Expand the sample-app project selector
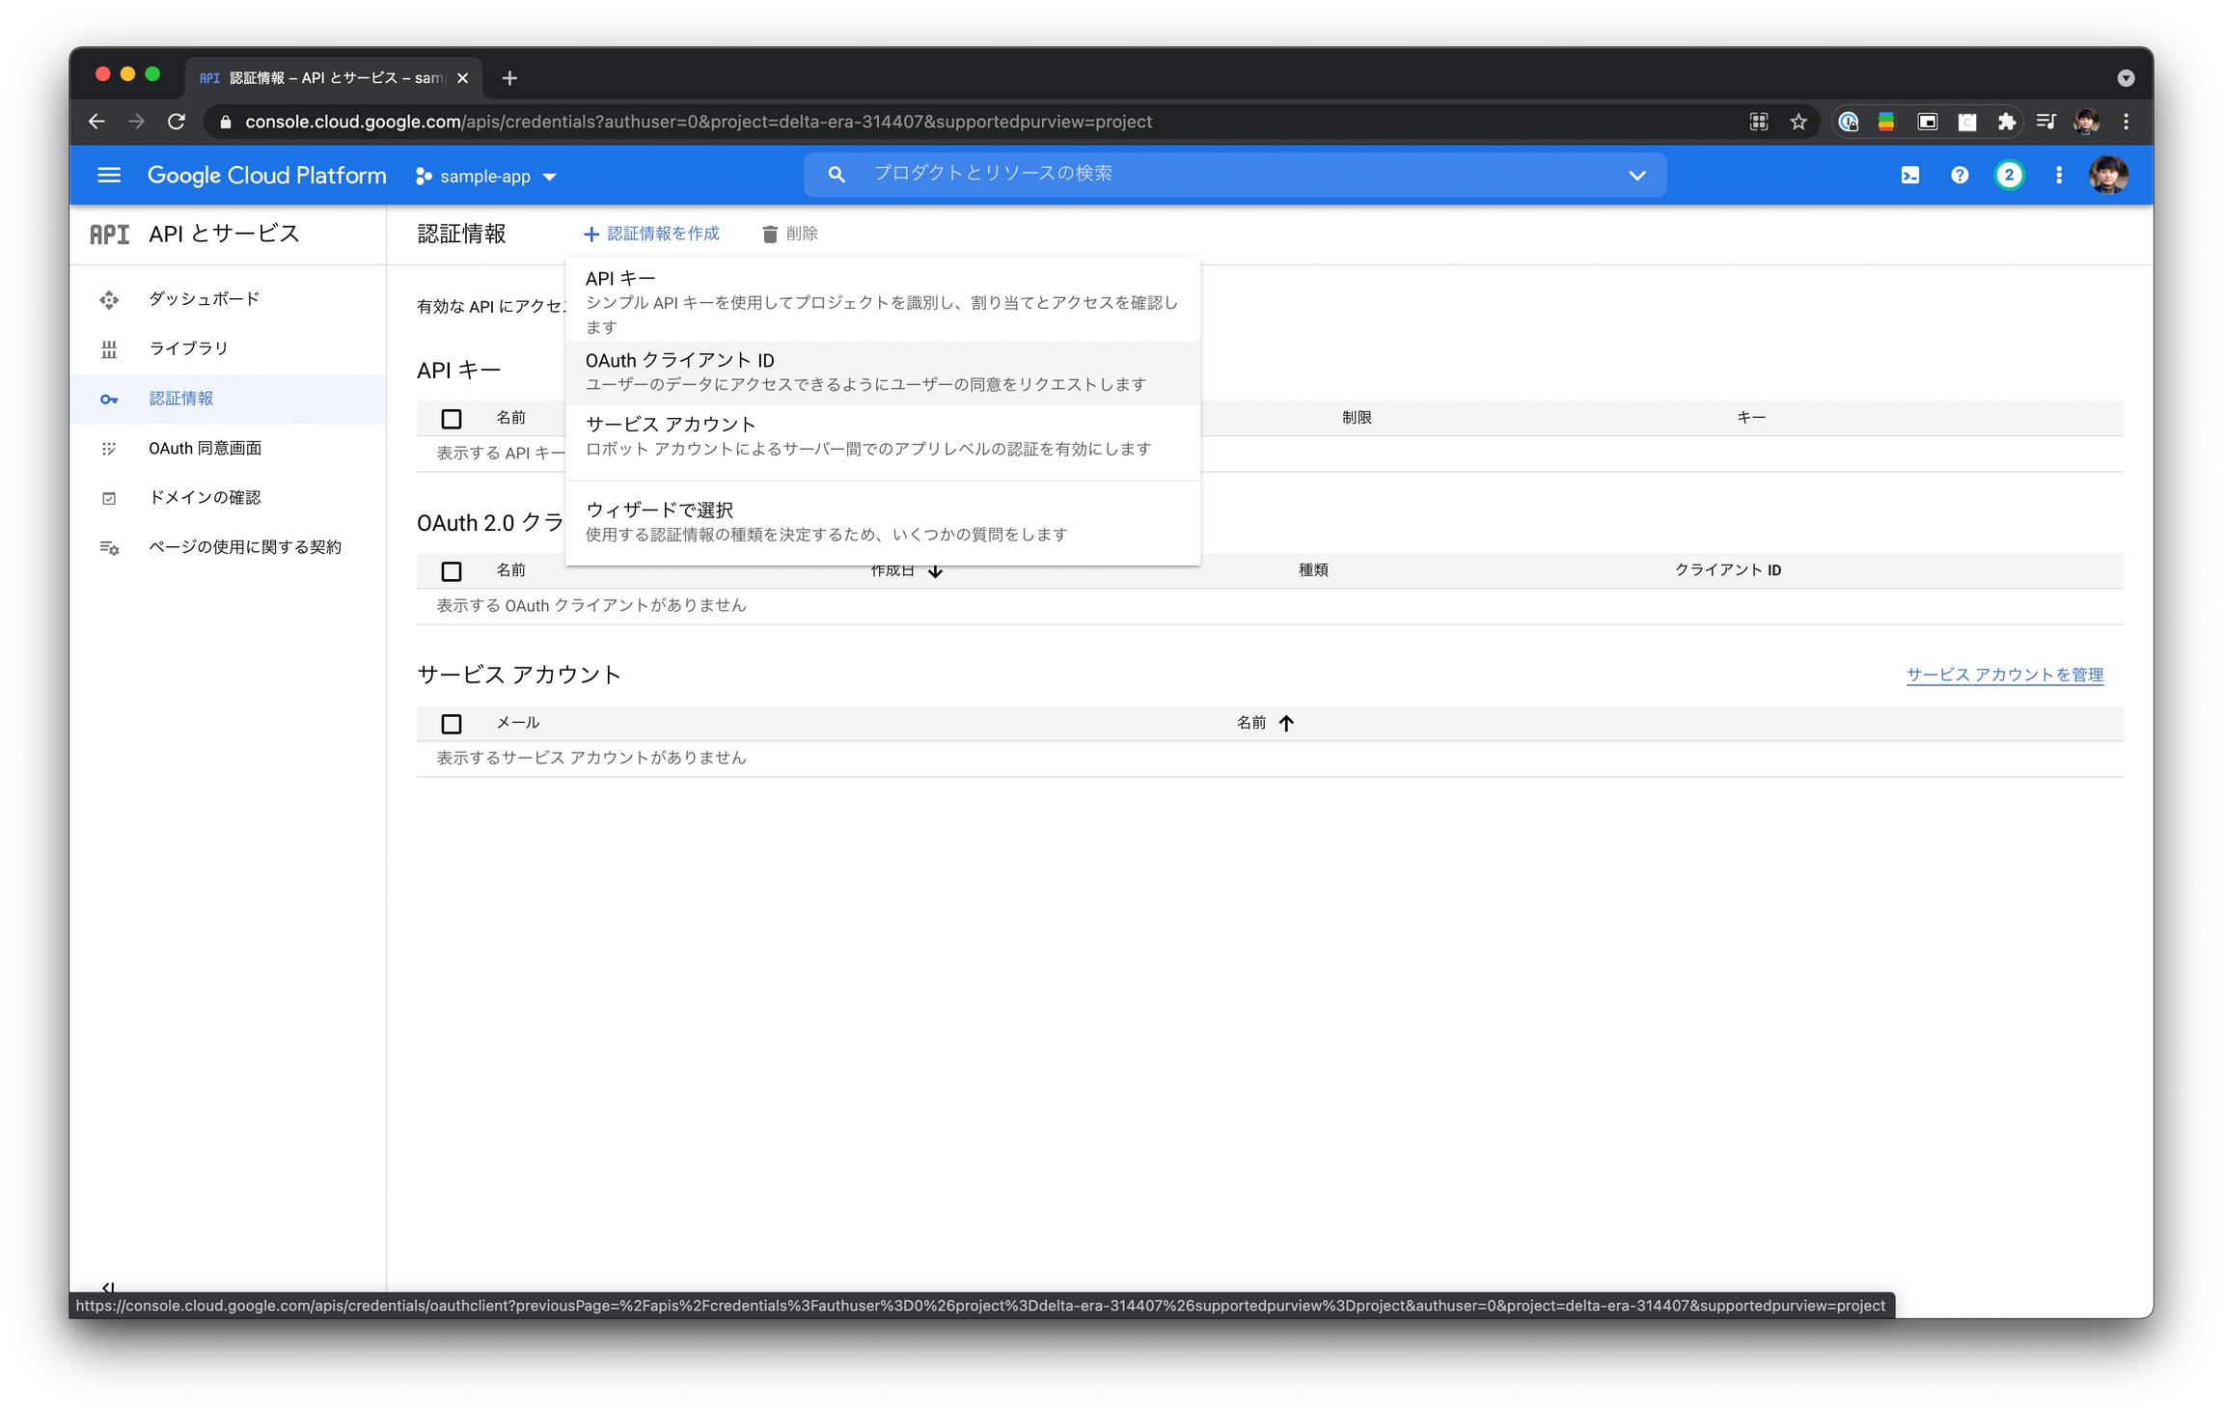The width and height of the screenshot is (2223, 1410). click(x=485, y=177)
